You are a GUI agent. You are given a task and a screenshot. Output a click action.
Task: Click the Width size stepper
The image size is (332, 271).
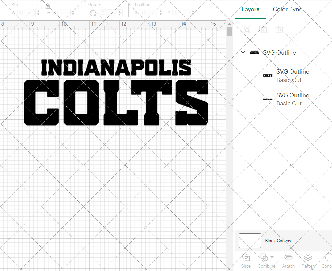(x=38, y=13)
